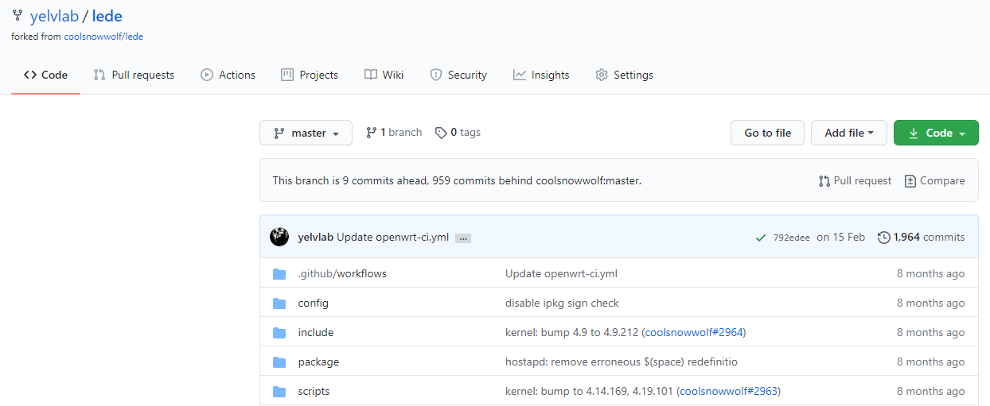This screenshot has height=406, width=990.
Task: Click the folder icon for .github/workflows
Action: coord(279,273)
